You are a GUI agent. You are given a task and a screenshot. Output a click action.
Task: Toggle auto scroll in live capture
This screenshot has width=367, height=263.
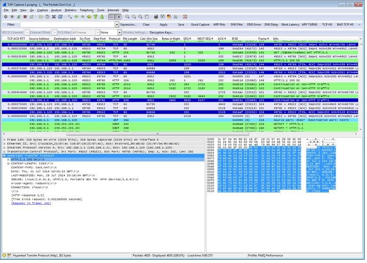pos(119,16)
